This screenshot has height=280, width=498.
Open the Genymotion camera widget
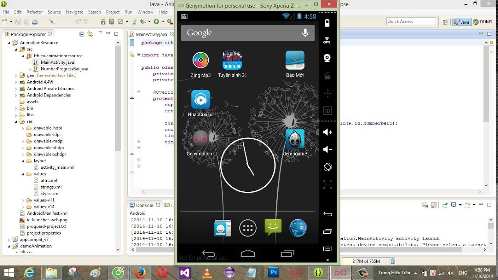(x=327, y=58)
